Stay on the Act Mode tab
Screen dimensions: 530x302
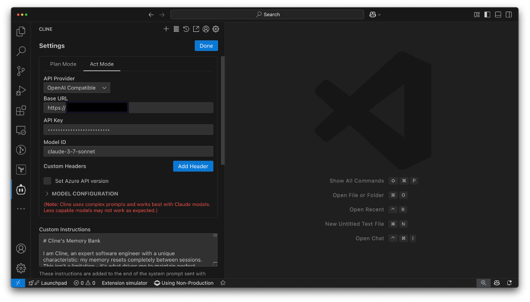click(101, 64)
